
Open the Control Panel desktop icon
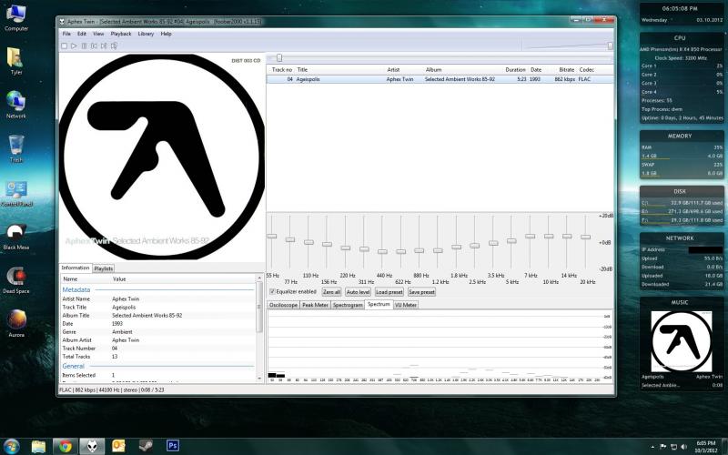click(16, 193)
